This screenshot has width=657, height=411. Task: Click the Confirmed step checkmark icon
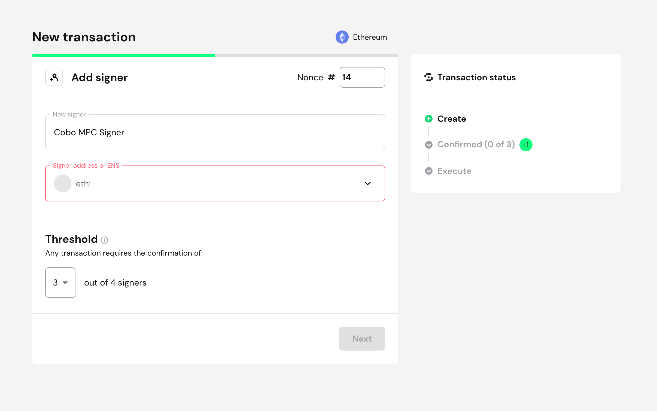coord(428,145)
